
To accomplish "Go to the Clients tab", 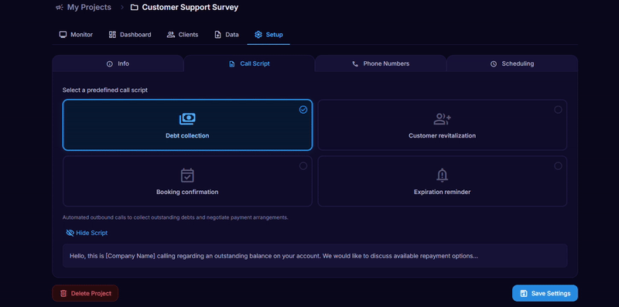I will pos(183,35).
